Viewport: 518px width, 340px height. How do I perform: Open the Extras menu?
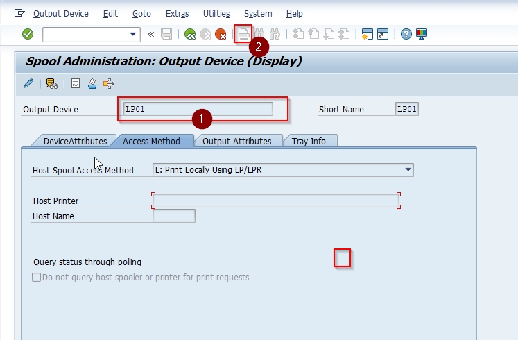pos(177,14)
